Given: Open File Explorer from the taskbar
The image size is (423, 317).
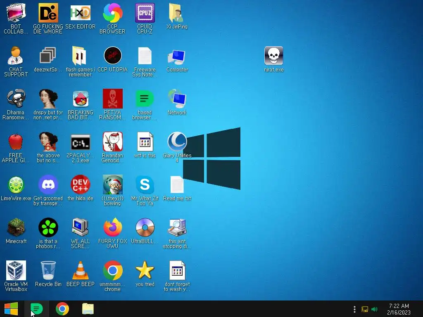Looking at the screenshot, I should 88,309.
